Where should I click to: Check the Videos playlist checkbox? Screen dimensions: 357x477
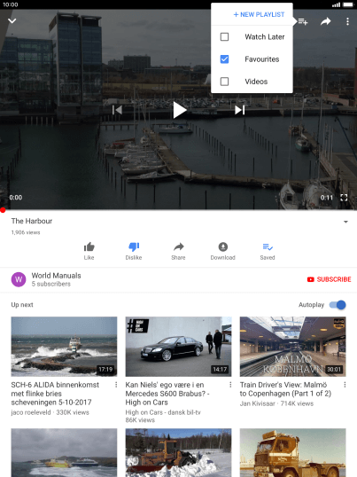(x=224, y=82)
